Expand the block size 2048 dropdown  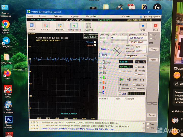tap(145, 47)
